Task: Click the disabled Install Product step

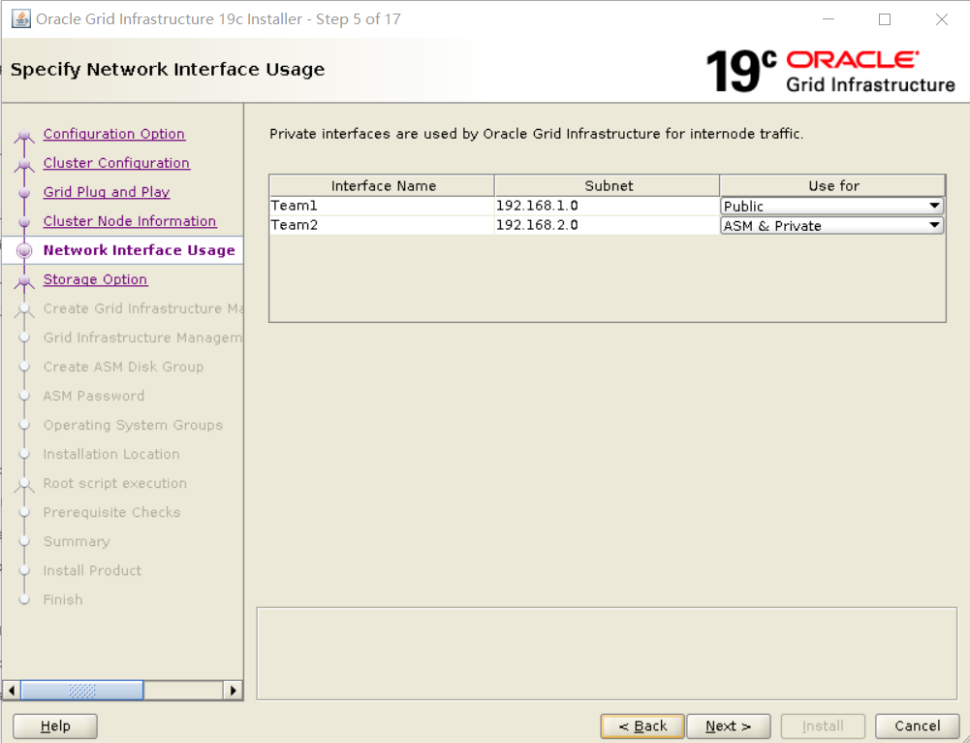Action: [x=92, y=570]
